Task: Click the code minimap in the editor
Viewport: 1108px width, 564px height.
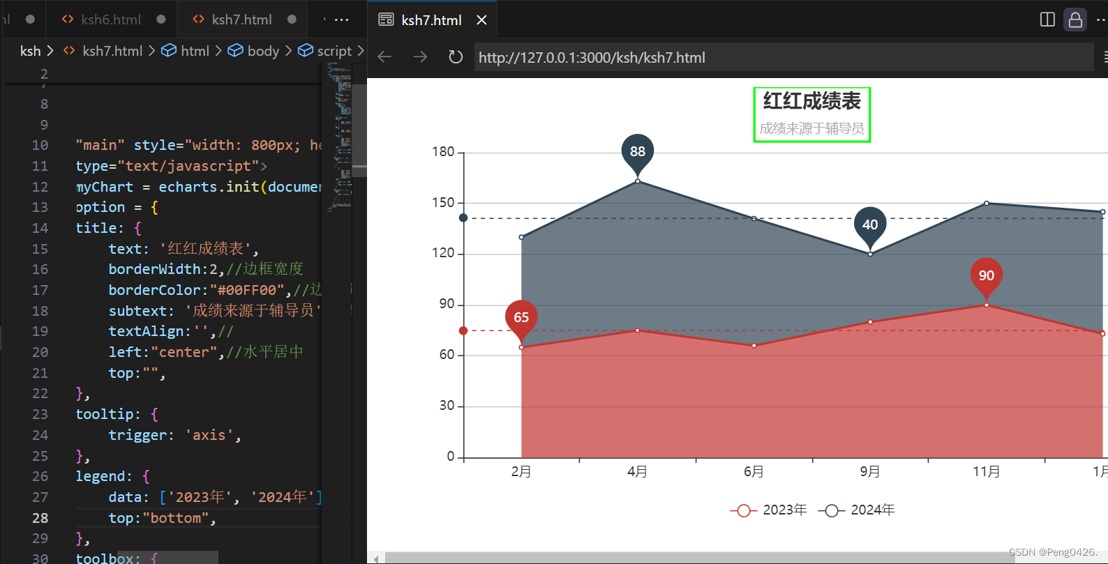Action: pos(339,137)
